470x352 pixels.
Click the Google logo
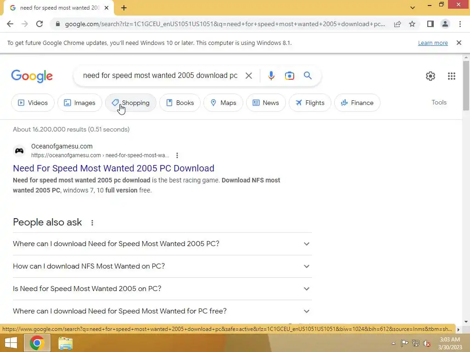(32, 76)
